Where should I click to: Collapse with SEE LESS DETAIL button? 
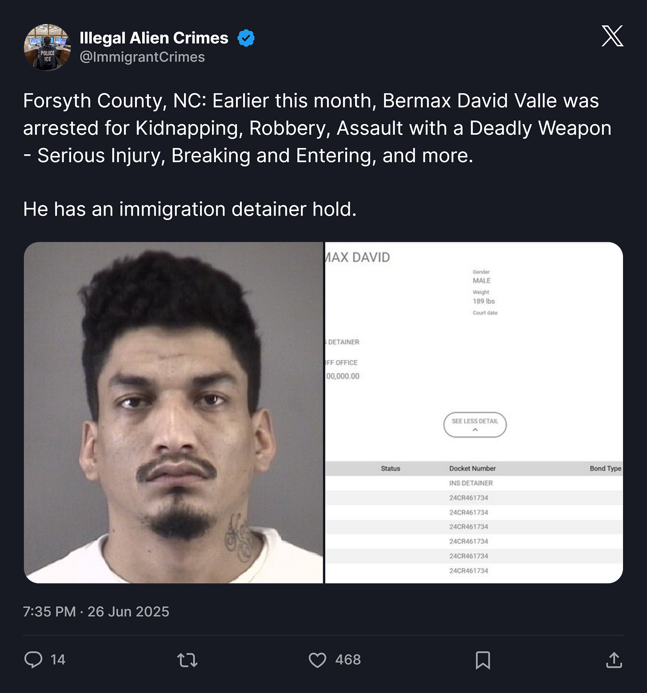[x=475, y=425]
